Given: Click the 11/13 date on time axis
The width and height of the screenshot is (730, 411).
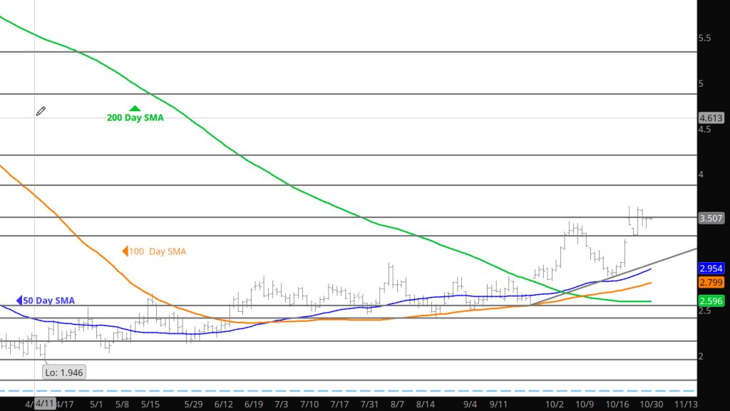Looking at the screenshot, I should coord(686,404).
